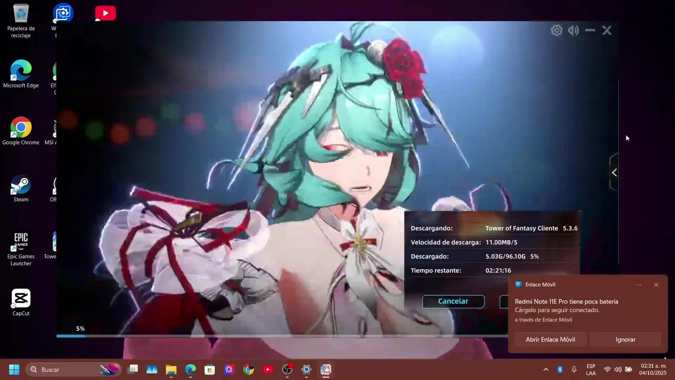Open YouTube from the taskbar
Image resolution: width=675 pixels, height=380 pixels.
(x=268, y=369)
